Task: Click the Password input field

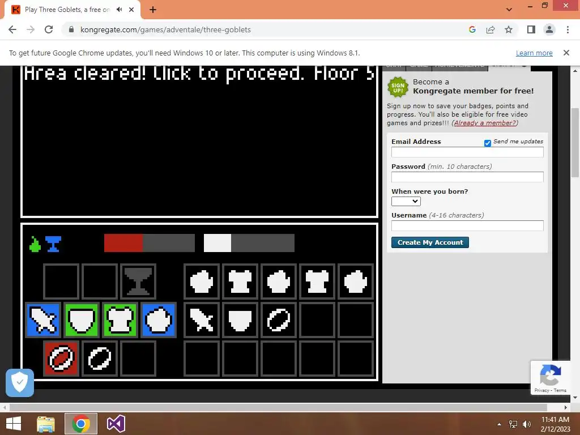Action: [x=467, y=177]
